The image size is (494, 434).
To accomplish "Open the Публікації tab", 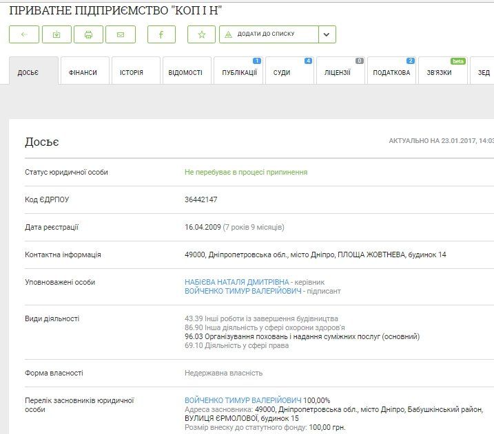I will (x=238, y=71).
